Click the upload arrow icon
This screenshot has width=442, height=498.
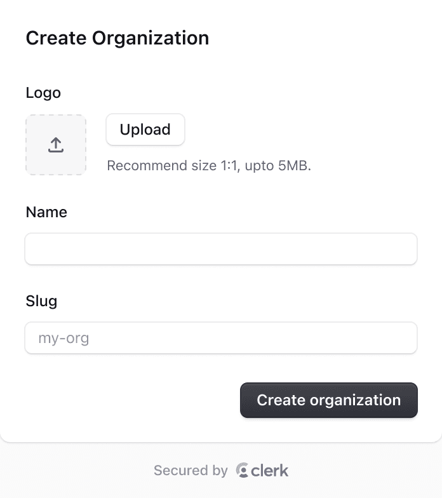56,145
